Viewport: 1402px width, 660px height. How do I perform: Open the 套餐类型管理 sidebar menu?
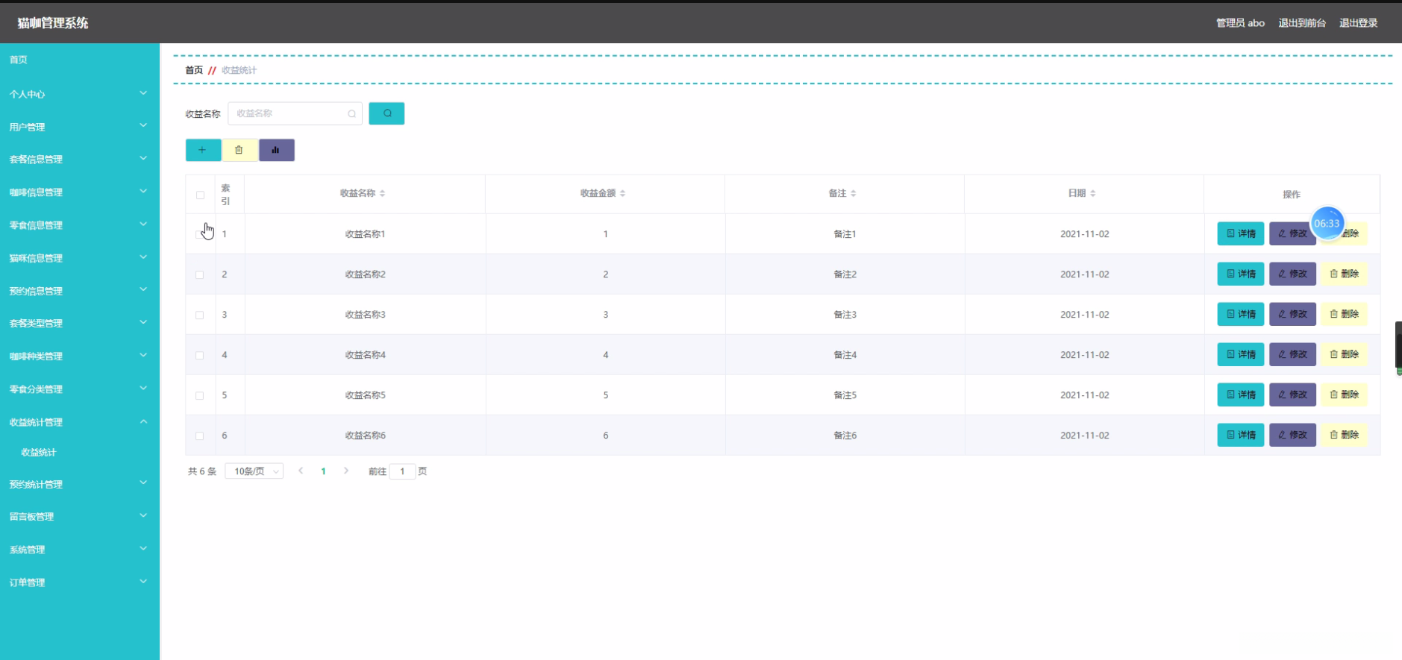point(80,323)
